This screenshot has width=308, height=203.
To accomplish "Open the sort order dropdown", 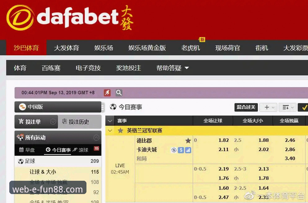I will [x=288, y=108].
